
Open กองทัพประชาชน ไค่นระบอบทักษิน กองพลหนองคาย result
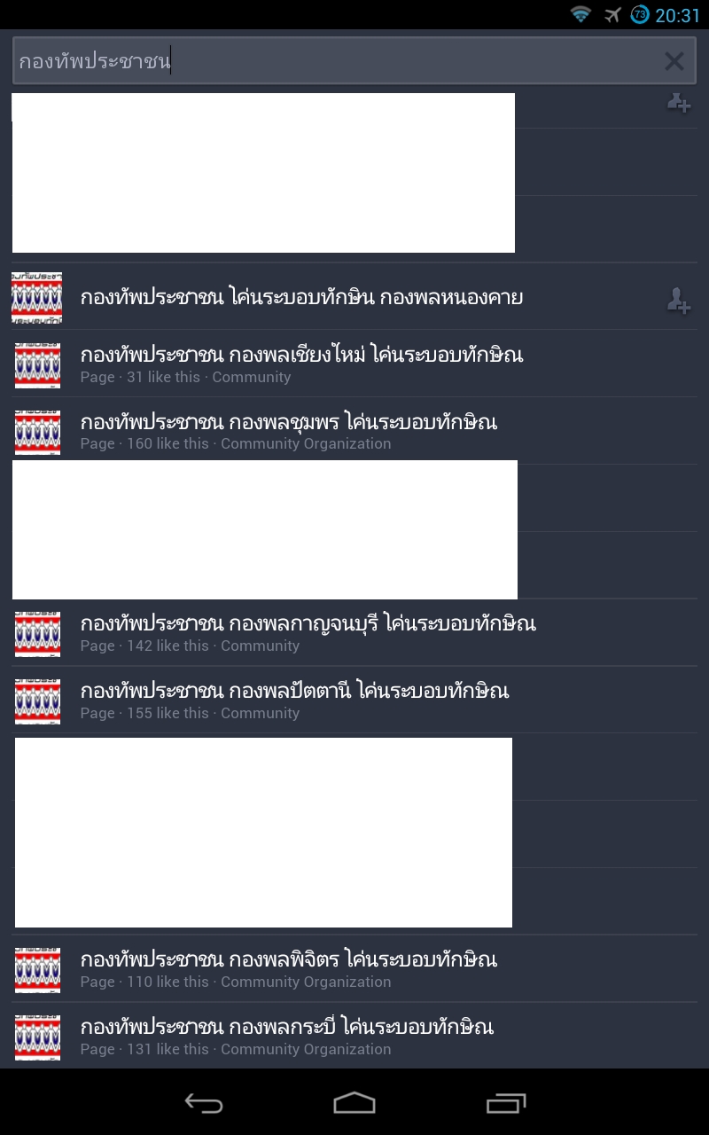(x=354, y=296)
